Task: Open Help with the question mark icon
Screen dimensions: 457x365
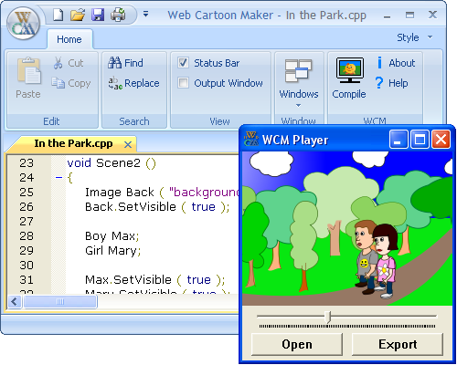Action: 379,83
